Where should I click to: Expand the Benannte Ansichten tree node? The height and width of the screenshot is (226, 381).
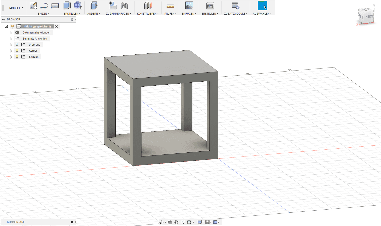pos(11,39)
